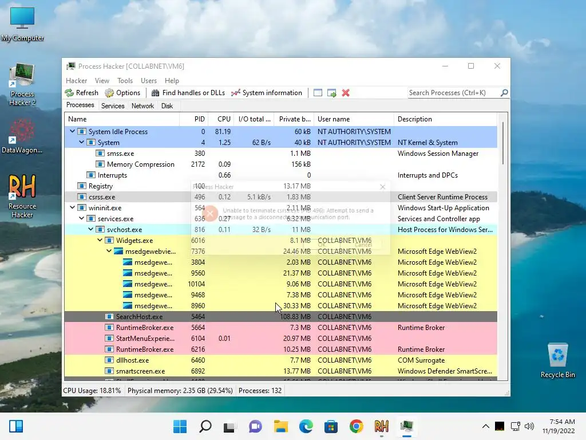Open Google Chrome from the taskbar
This screenshot has width=586, height=440.
356,426
